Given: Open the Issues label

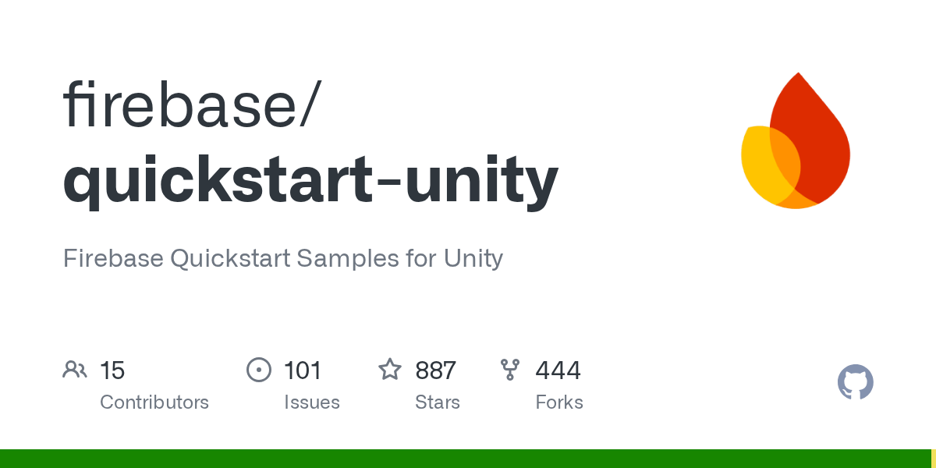Looking at the screenshot, I should tap(312, 402).
